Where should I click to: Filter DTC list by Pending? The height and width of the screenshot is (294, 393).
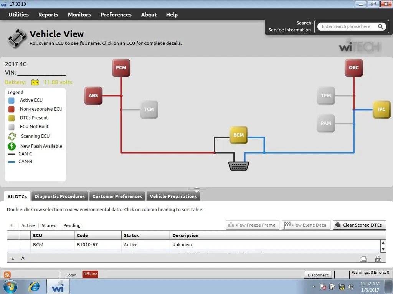click(x=72, y=225)
